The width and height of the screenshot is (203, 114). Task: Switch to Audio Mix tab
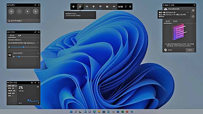(12, 35)
